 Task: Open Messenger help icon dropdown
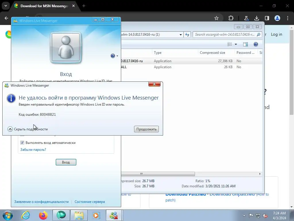pyautogui.click(x=114, y=56)
